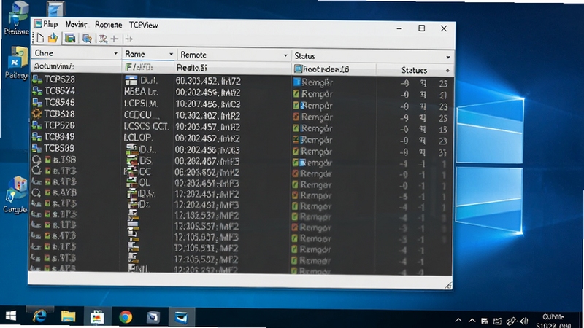Toggle the small box beside s.AYB
The image size is (584, 328).
coord(47,192)
